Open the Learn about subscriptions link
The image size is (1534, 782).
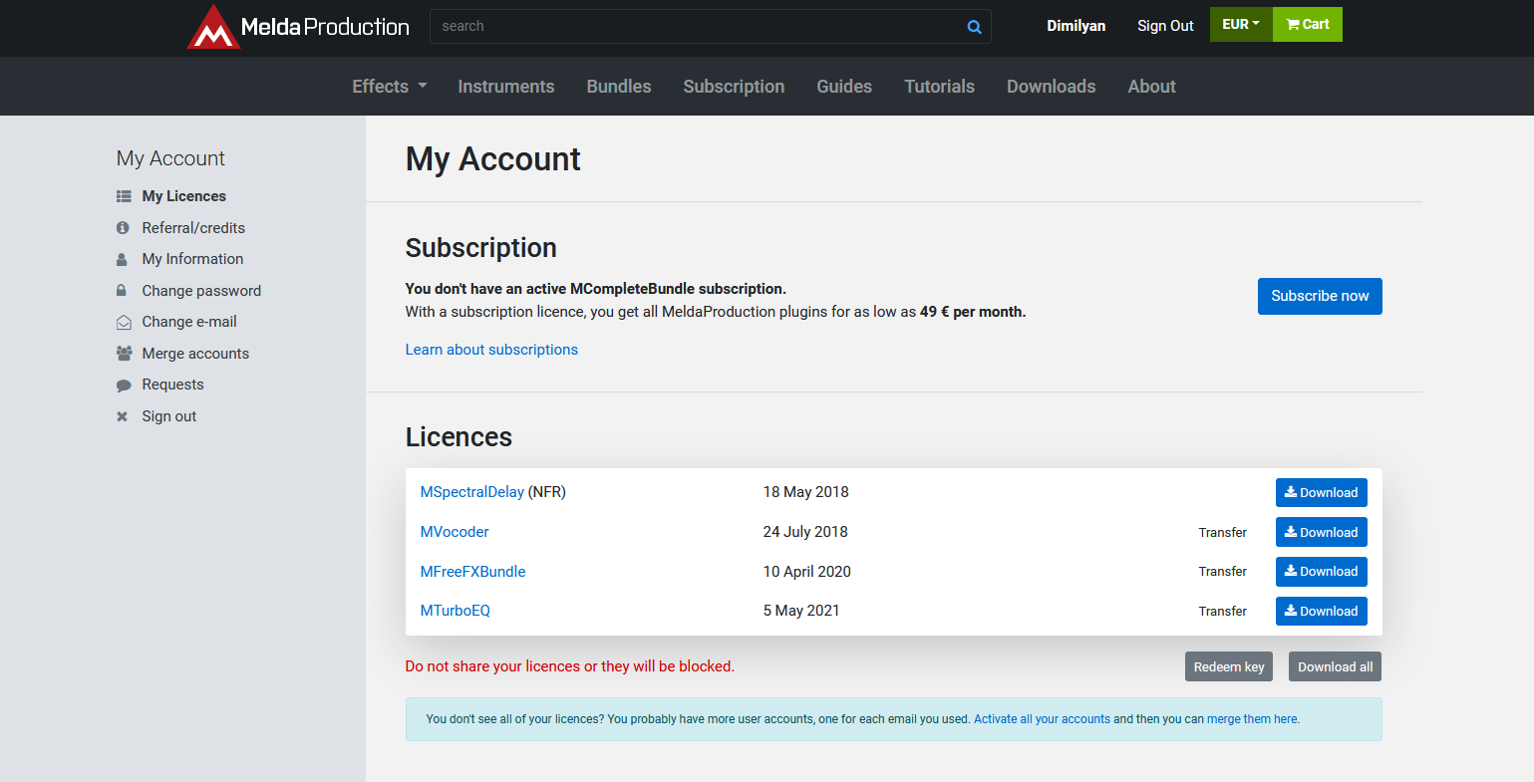coord(491,350)
